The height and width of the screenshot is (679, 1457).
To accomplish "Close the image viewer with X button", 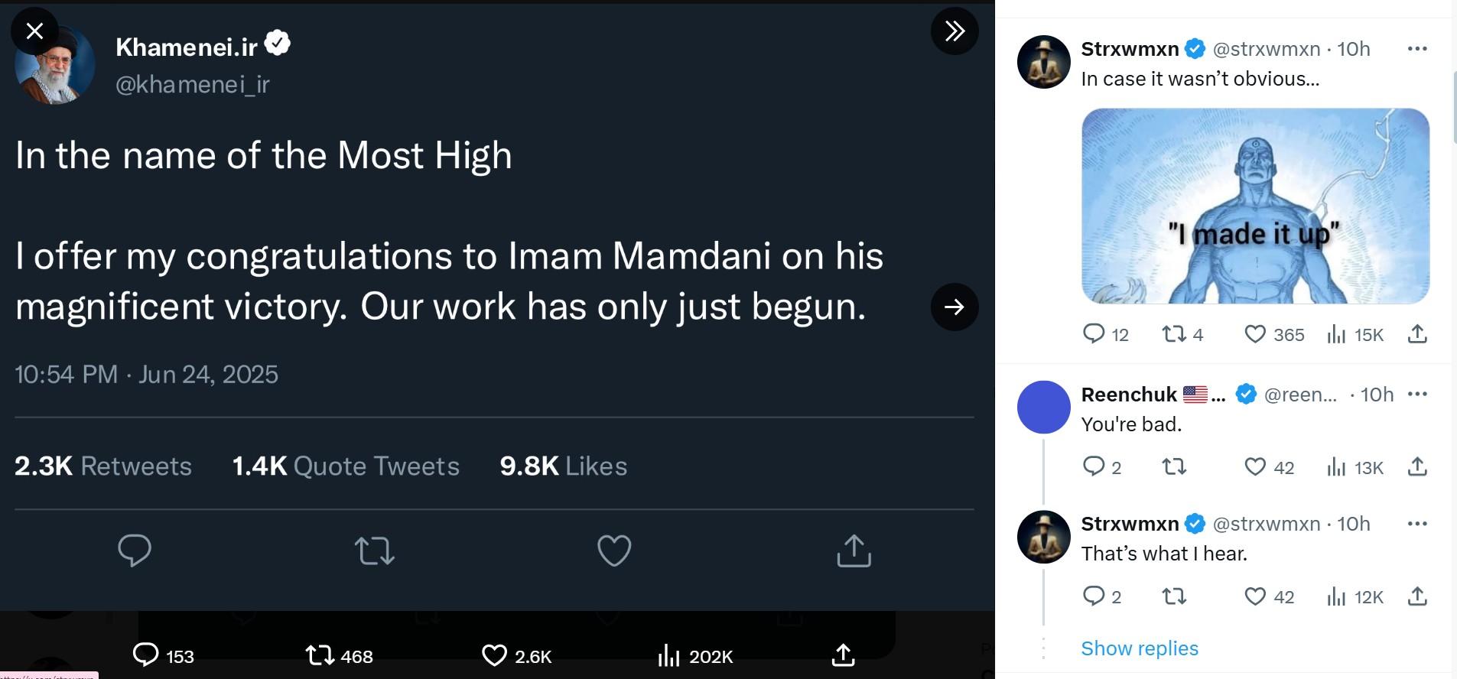I will pos(34,31).
